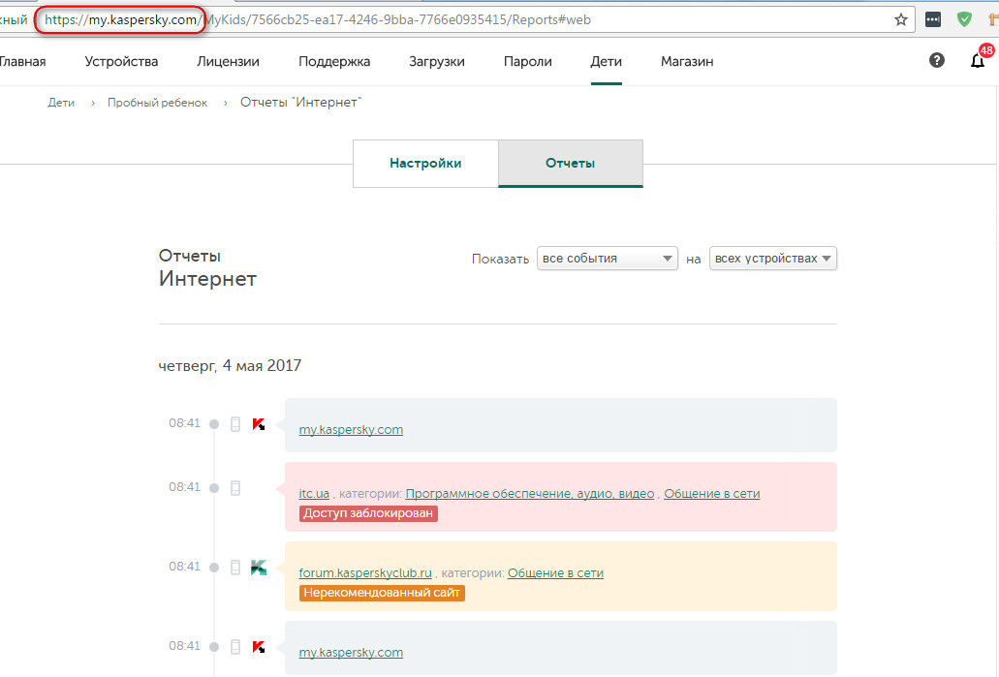Open the 'все события' events dropdown
Screen dimensions: 999x677
[x=608, y=259]
